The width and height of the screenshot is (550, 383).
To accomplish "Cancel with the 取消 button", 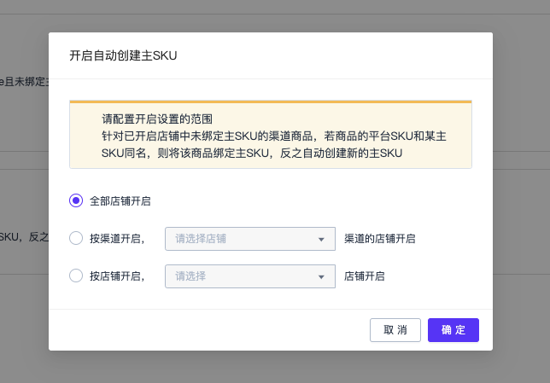I will pos(395,330).
